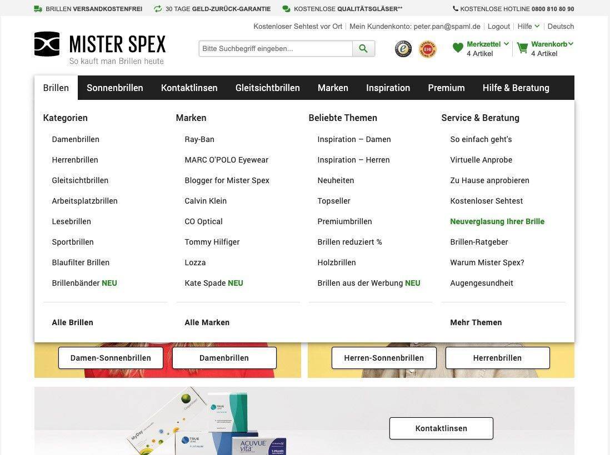Open Mein Kundenkonto link
The image size is (610, 455).
click(414, 27)
